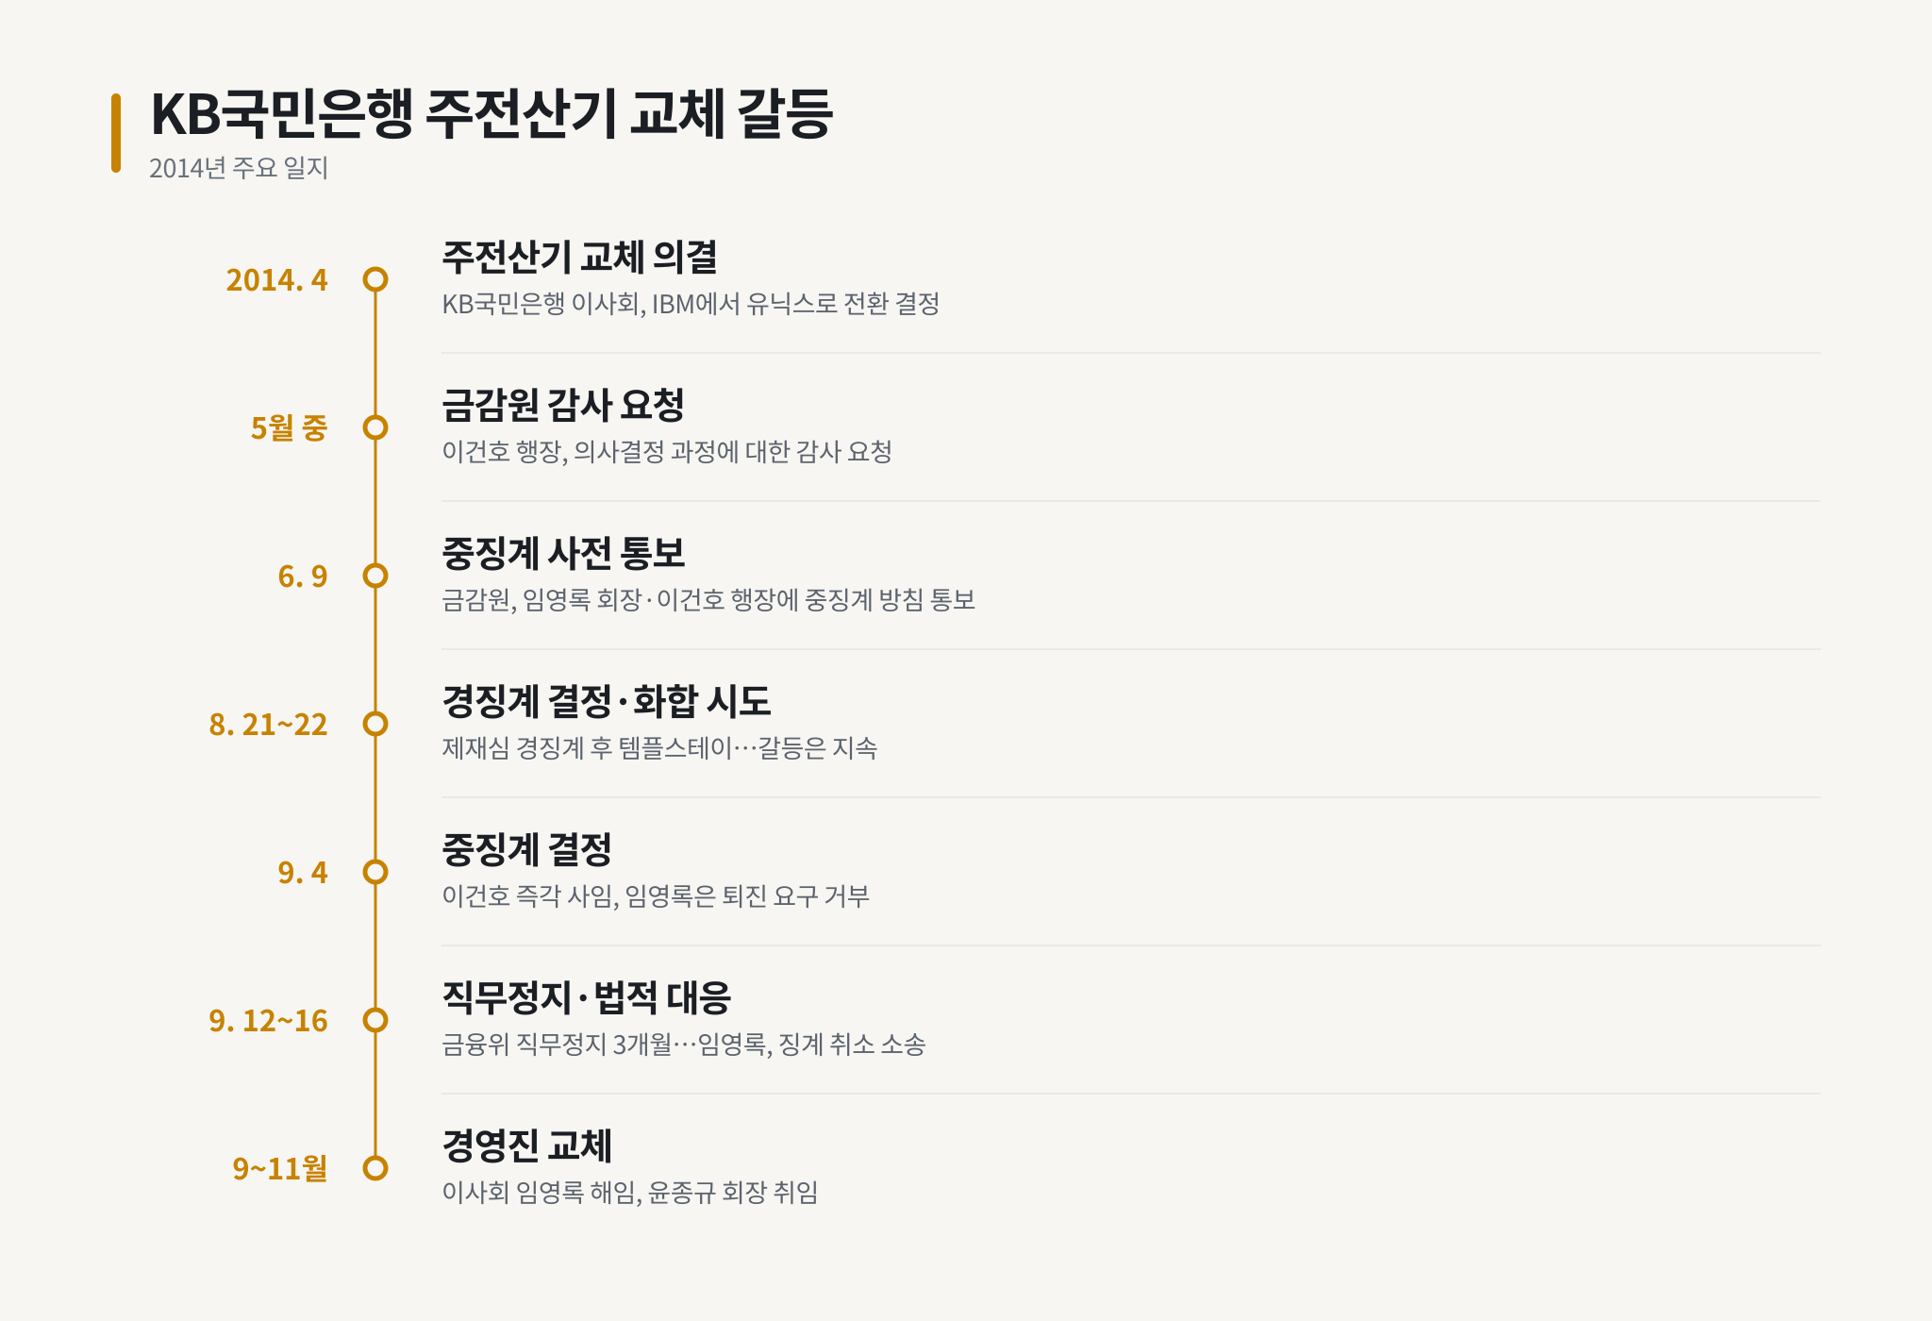Viewport: 1932px width, 1321px height.
Task: Select the heading 경징계 결정·화합 시도
Action: coord(607,701)
